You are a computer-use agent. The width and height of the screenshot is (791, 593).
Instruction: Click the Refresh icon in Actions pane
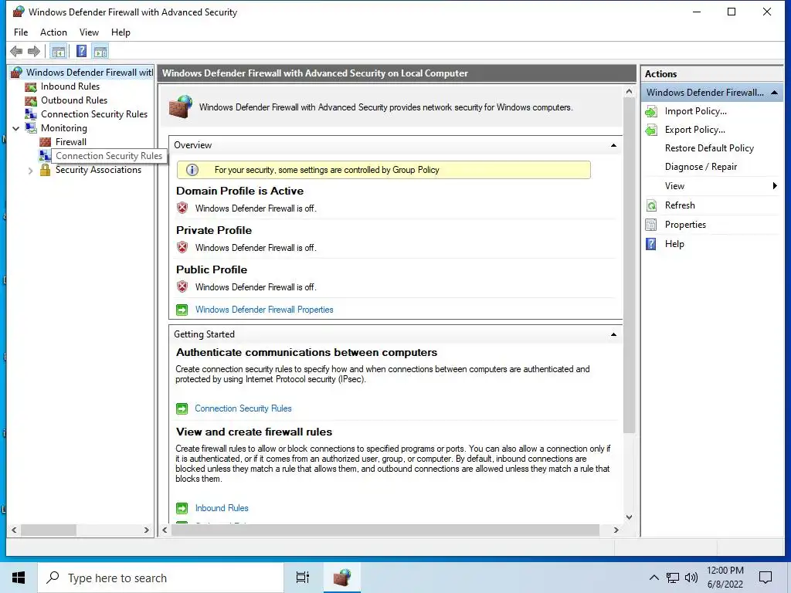tap(651, 205)
